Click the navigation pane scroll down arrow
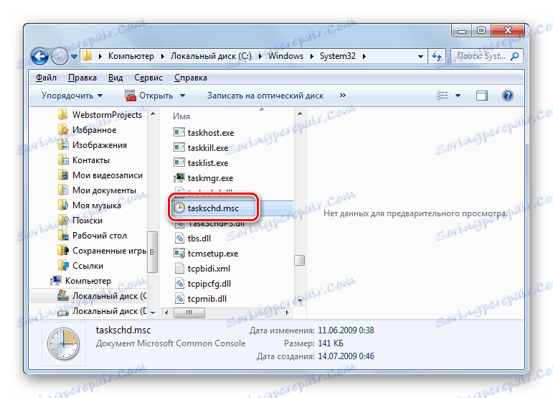 point(153,313)
